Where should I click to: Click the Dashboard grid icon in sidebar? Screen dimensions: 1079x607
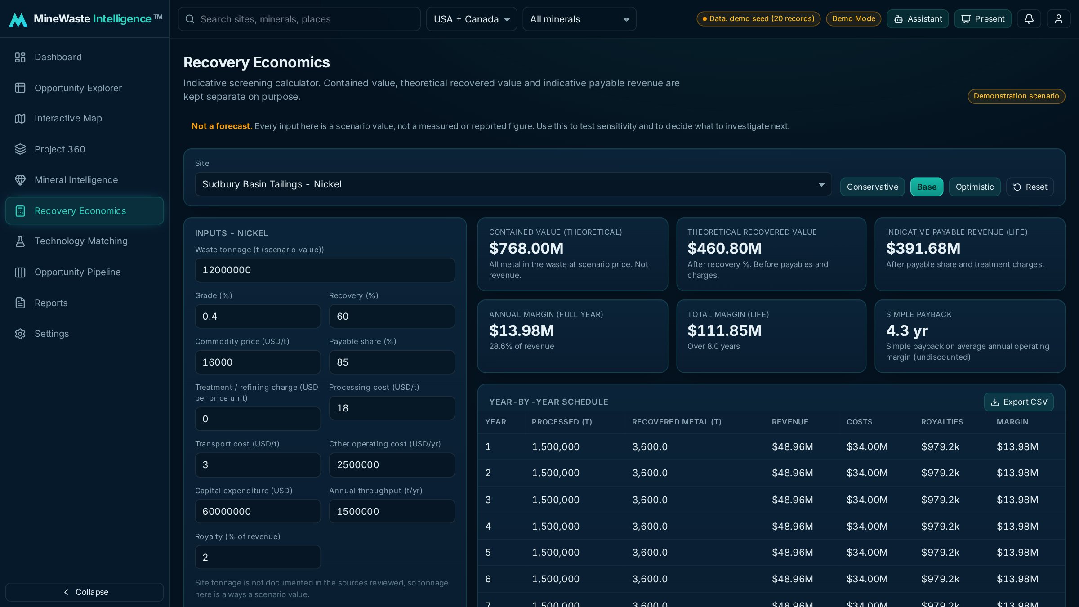(x=20, y=57)
